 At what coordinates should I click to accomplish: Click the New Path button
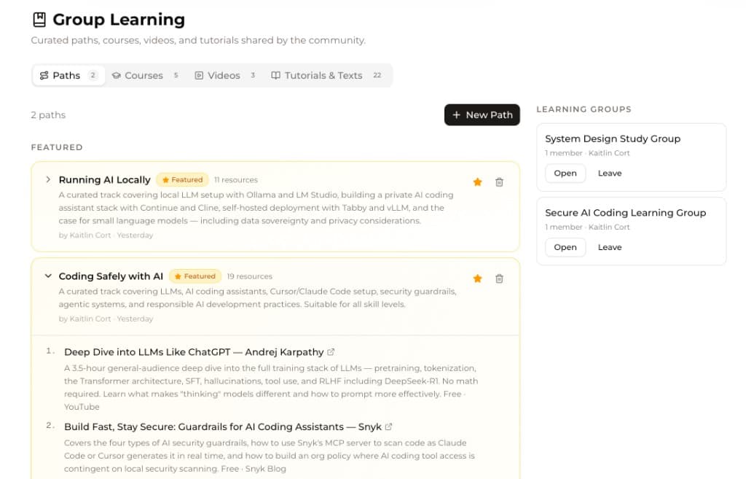point(482,114)
